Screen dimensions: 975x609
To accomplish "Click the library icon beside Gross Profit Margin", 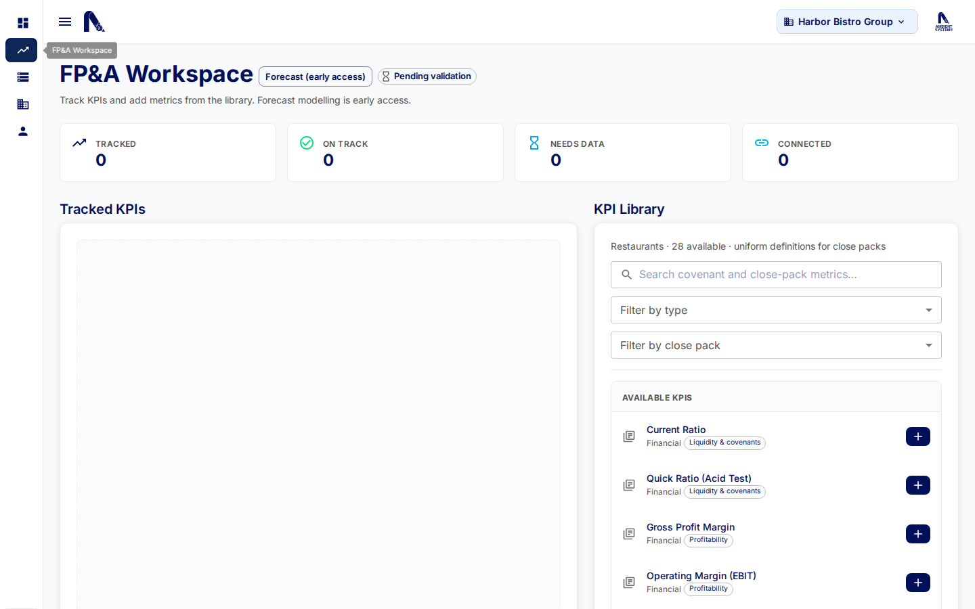I will [x=629, y=534].
